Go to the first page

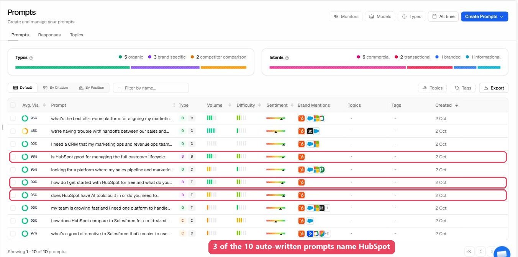469,251
